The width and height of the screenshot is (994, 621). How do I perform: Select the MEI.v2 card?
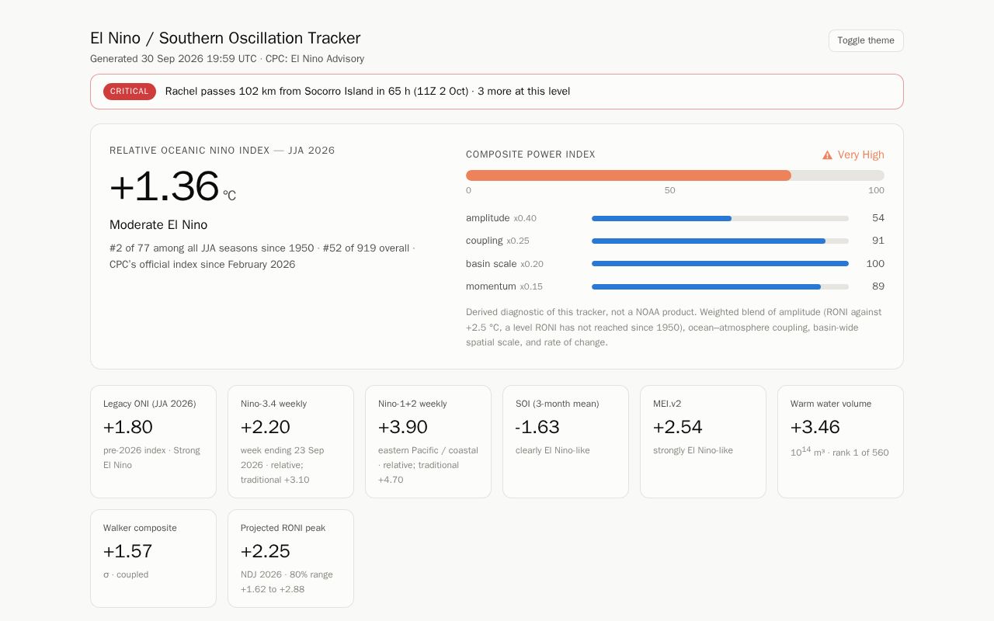coord(703,442)
